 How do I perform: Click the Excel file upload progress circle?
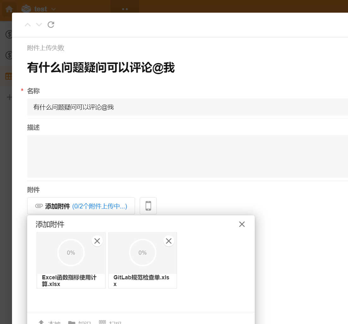[71, 253]
